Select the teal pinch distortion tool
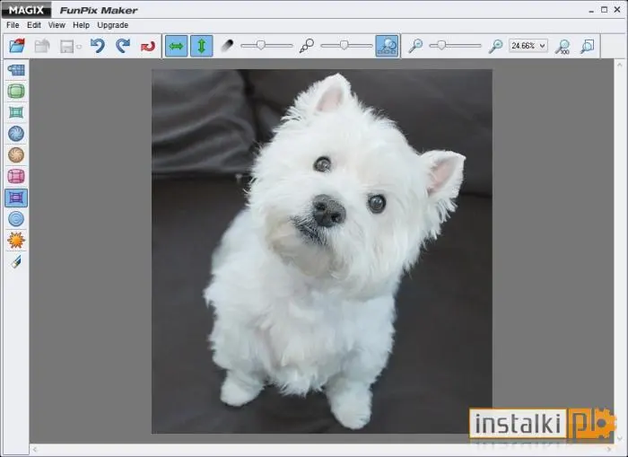 click(x=16, y=112)
